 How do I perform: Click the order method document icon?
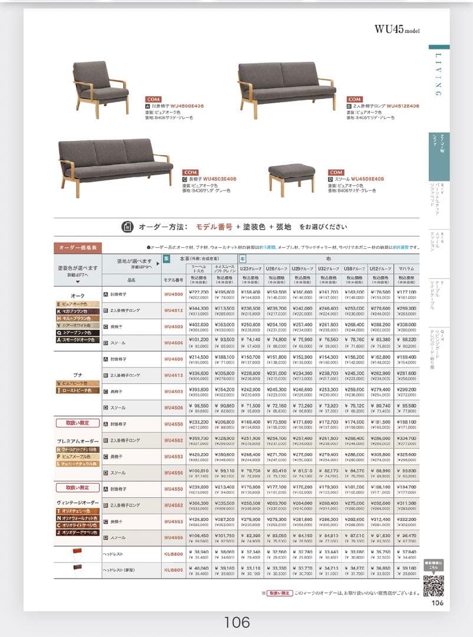[x=127, y=226]
